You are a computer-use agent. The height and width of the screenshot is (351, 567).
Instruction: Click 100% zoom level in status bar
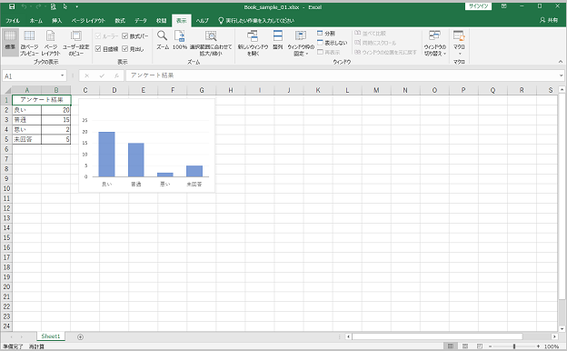tap(552, 346)
